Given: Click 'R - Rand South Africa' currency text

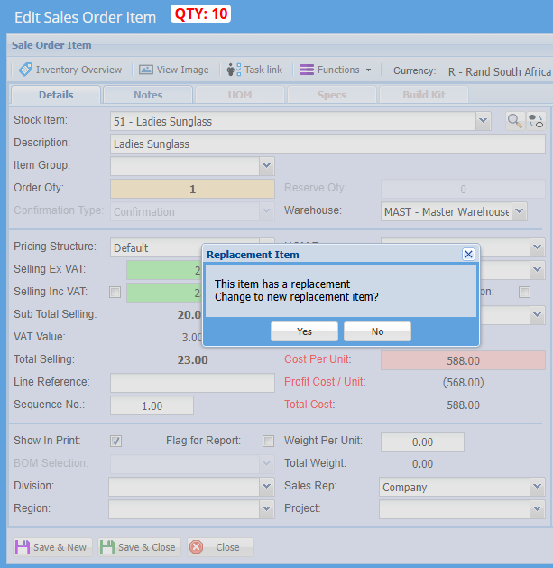Looking at the screenshot, I should pyautogui.click(x=500, y=71).
